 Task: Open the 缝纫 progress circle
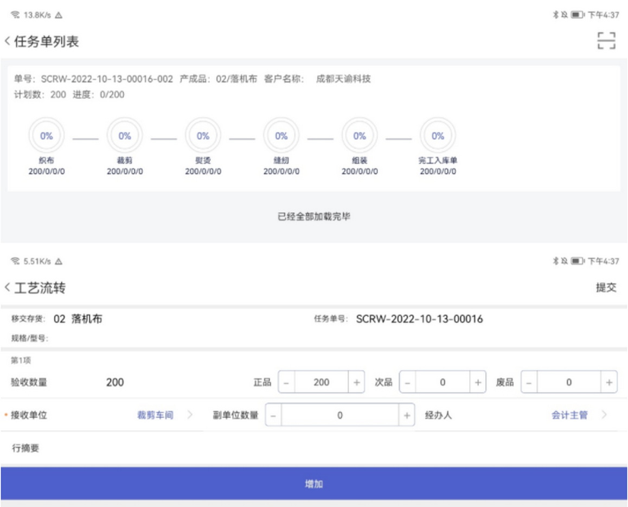coord(281,136)
